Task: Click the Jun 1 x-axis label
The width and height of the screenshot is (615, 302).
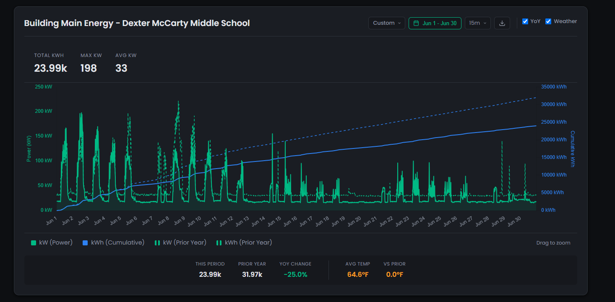Action: (x=52, y=221)
